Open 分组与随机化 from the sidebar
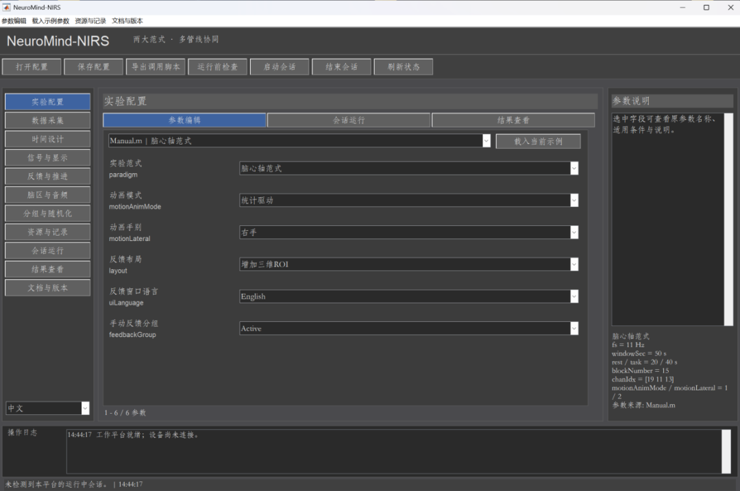This screenshot has width=740, height=491. [x=48, y=214]
